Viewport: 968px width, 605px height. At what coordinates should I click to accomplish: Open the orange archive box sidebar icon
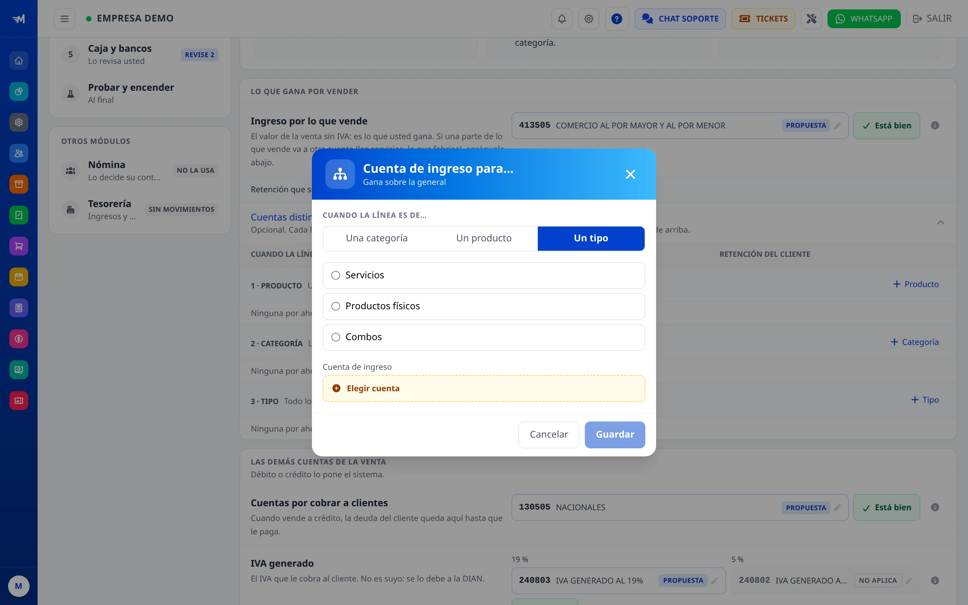click(19, 184)
